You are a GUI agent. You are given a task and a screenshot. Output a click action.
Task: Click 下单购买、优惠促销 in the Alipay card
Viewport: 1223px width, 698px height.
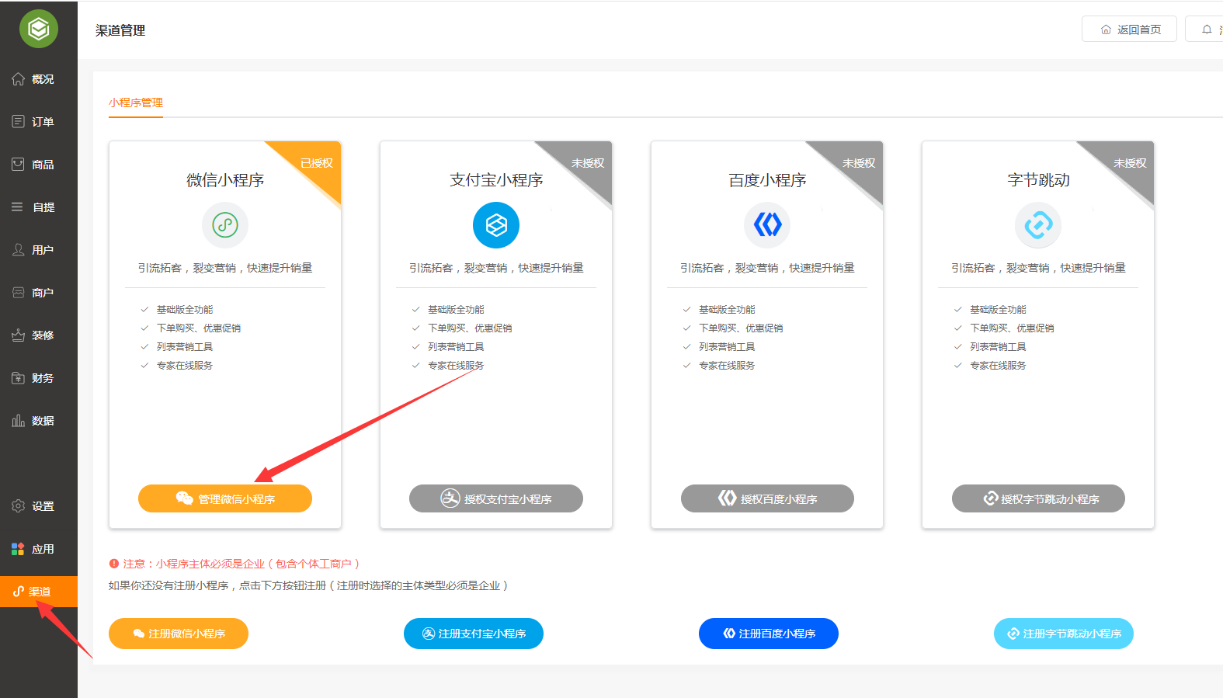470,328
